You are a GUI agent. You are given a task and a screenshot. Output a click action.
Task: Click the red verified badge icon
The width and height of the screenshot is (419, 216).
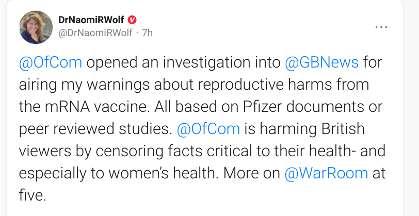pyautogui.click(x=132, y=20)
